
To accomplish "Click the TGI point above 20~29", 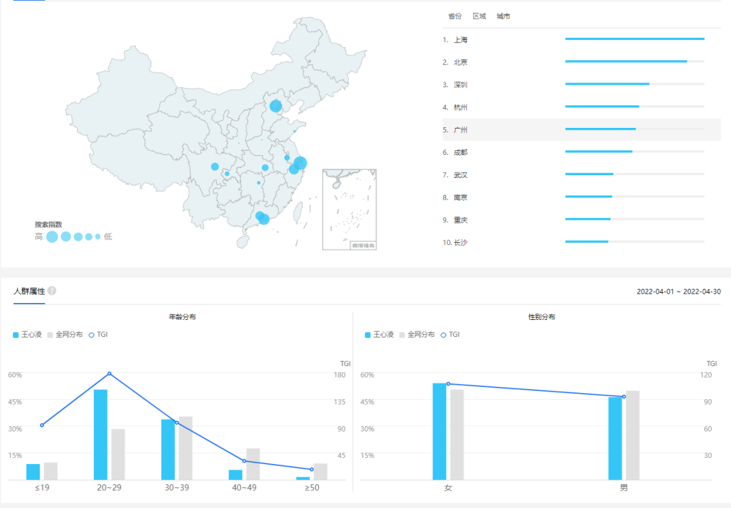I will 110,373.
